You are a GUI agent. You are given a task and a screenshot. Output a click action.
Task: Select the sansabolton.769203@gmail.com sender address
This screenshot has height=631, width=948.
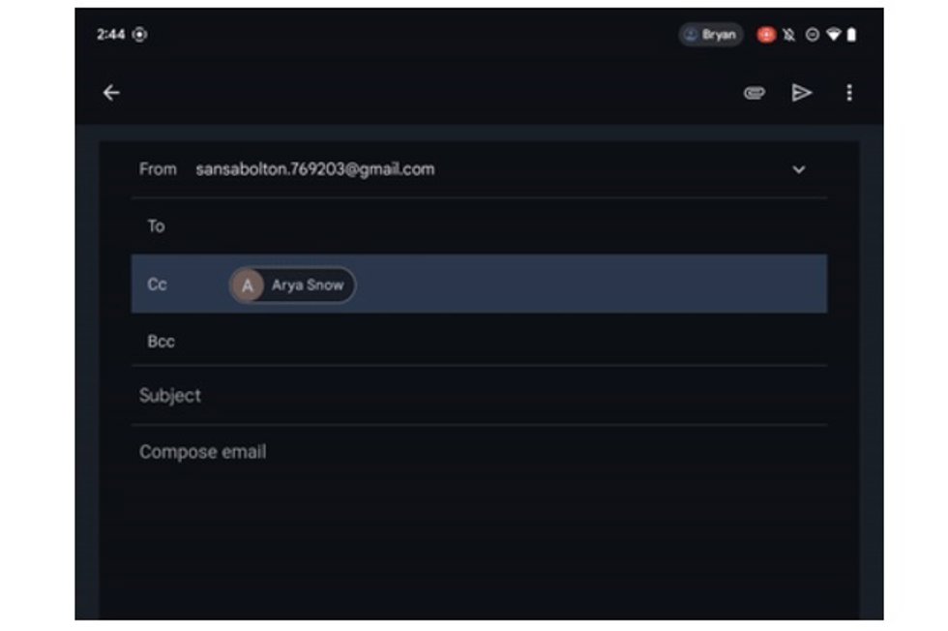315,169
